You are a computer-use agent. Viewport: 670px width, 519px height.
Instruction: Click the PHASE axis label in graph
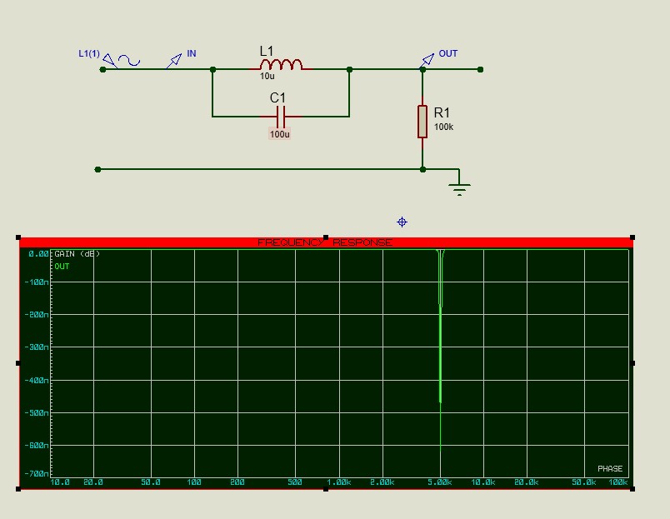pyautogui.click(x=610, y=468)
